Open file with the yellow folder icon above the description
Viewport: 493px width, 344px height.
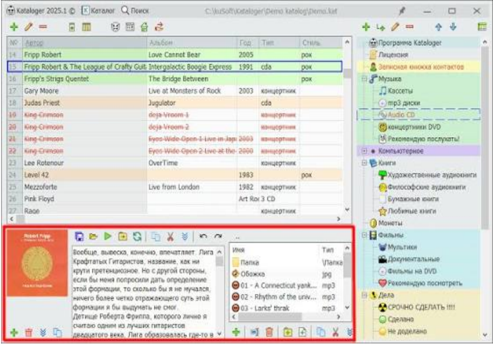(x=93, y=236)
